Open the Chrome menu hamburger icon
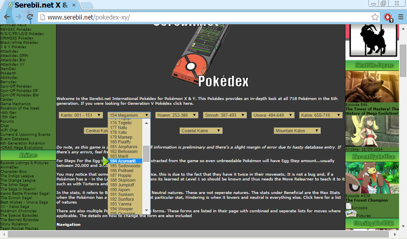 click(401, 17)
